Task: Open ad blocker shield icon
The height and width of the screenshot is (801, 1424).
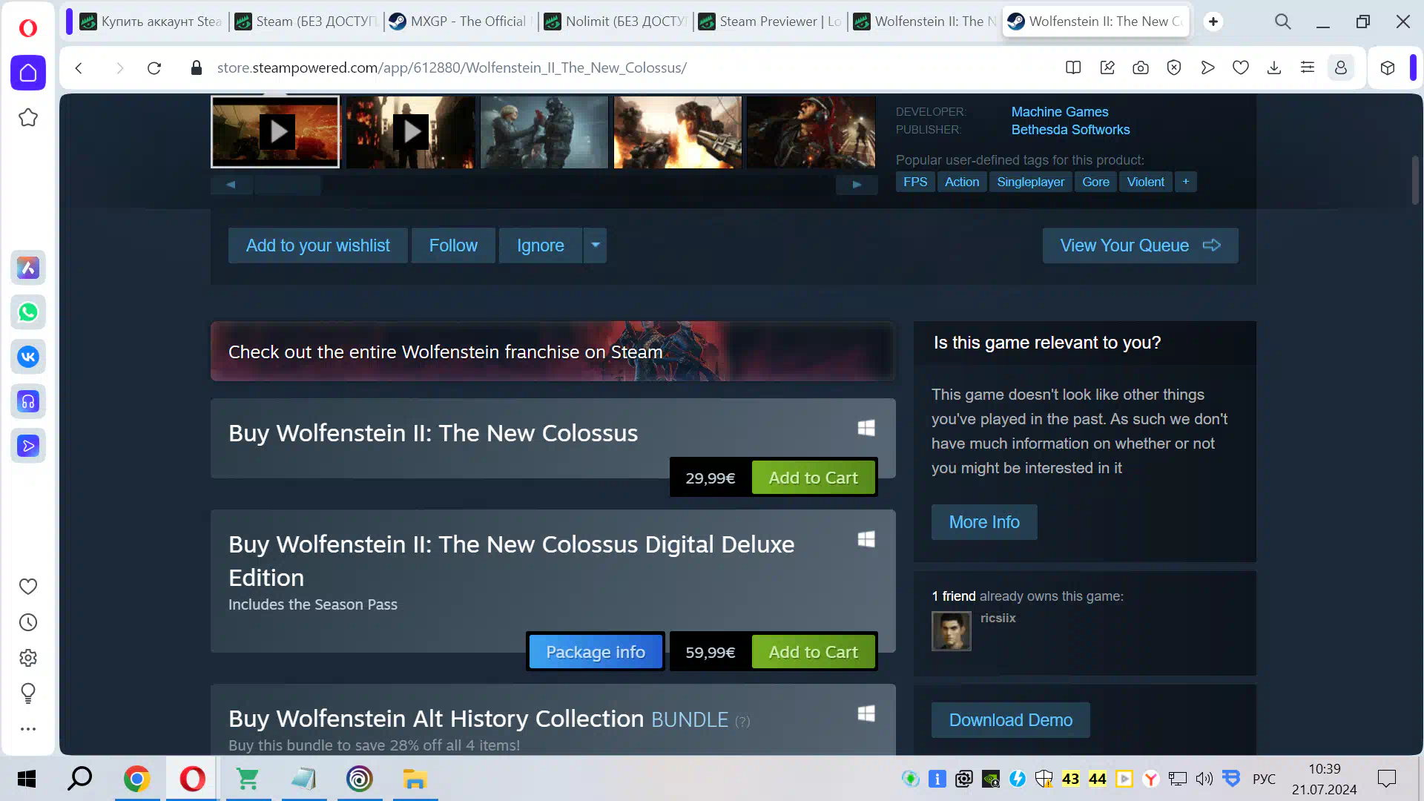Action: coord(1174,68)
